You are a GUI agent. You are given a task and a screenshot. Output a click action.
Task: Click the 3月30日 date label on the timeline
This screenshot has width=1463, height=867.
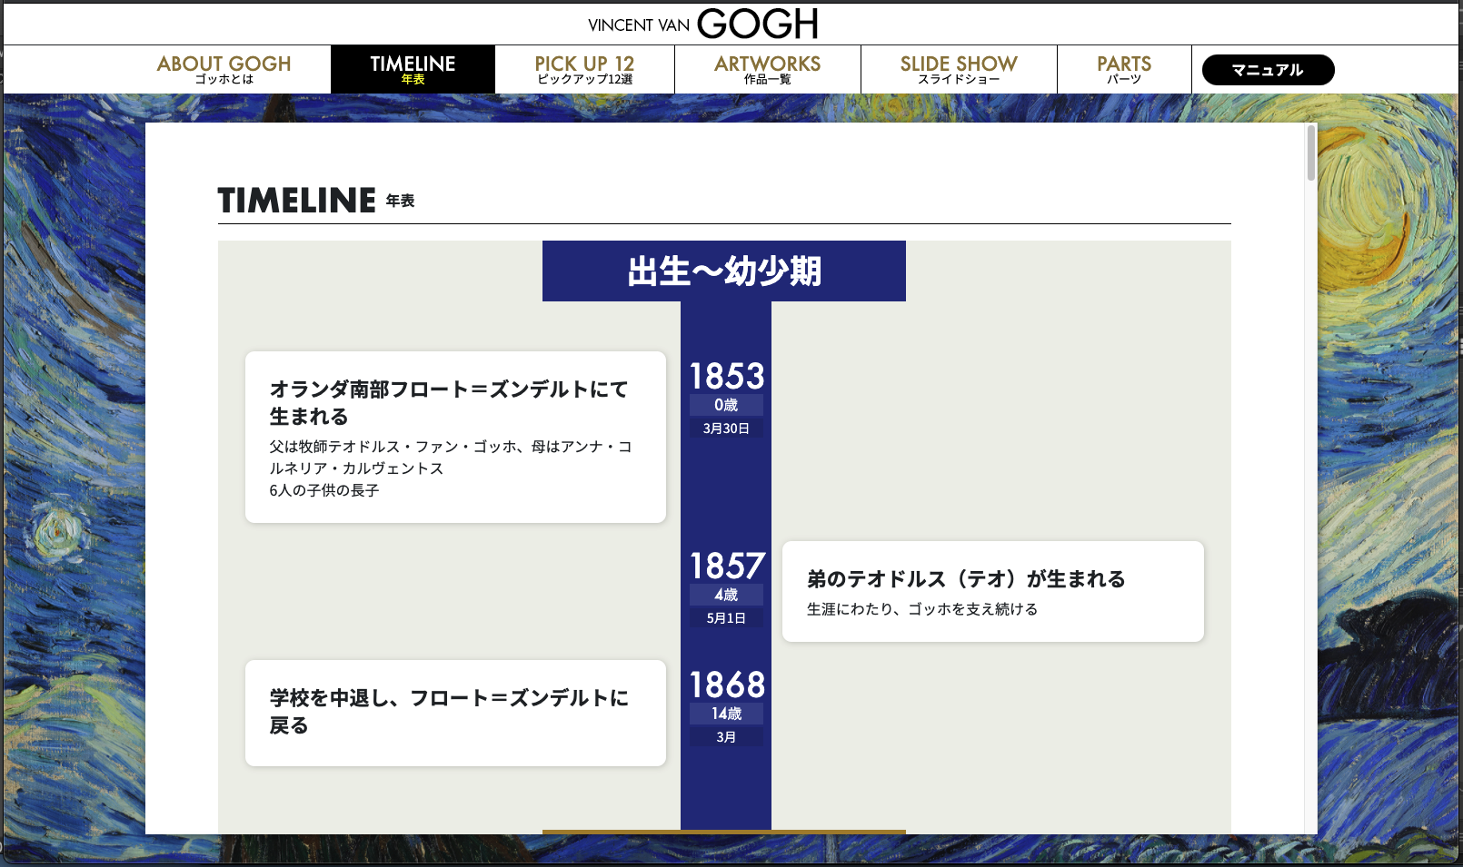[726, 426]
